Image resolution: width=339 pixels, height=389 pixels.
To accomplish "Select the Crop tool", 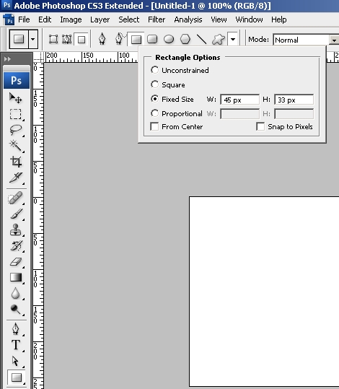I will [15, 162].
